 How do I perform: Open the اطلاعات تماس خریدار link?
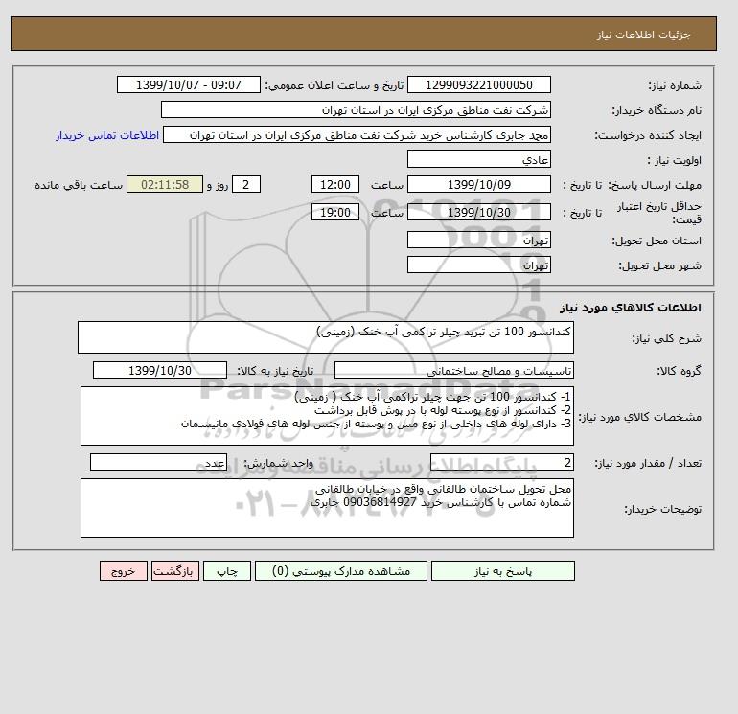pos(107,135)
